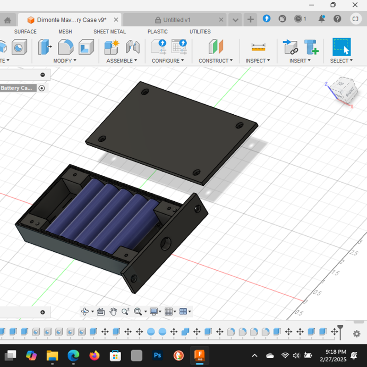Viewport: 367px width, 367px height.
Task: Click the Home data panel icon
Action: click(7, 20)
